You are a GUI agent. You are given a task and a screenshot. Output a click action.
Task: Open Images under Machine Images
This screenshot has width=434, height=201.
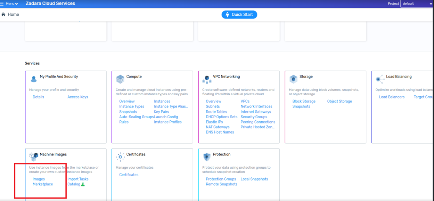[39, 179]
